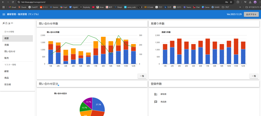Screen dimensions: 261x116
Task: Open the Copil bookmark
Action: (64, 7)
